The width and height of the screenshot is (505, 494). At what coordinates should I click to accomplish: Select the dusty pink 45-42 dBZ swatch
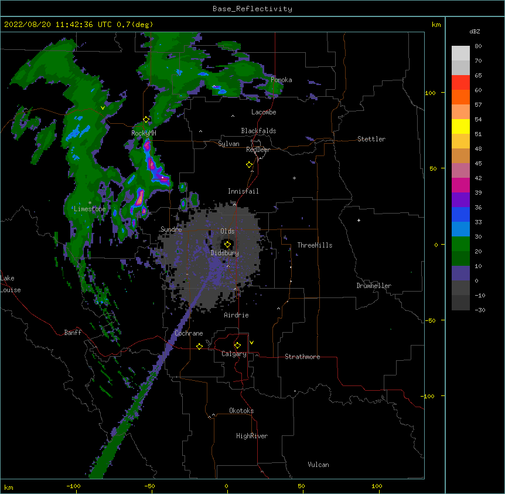[460, 171]
